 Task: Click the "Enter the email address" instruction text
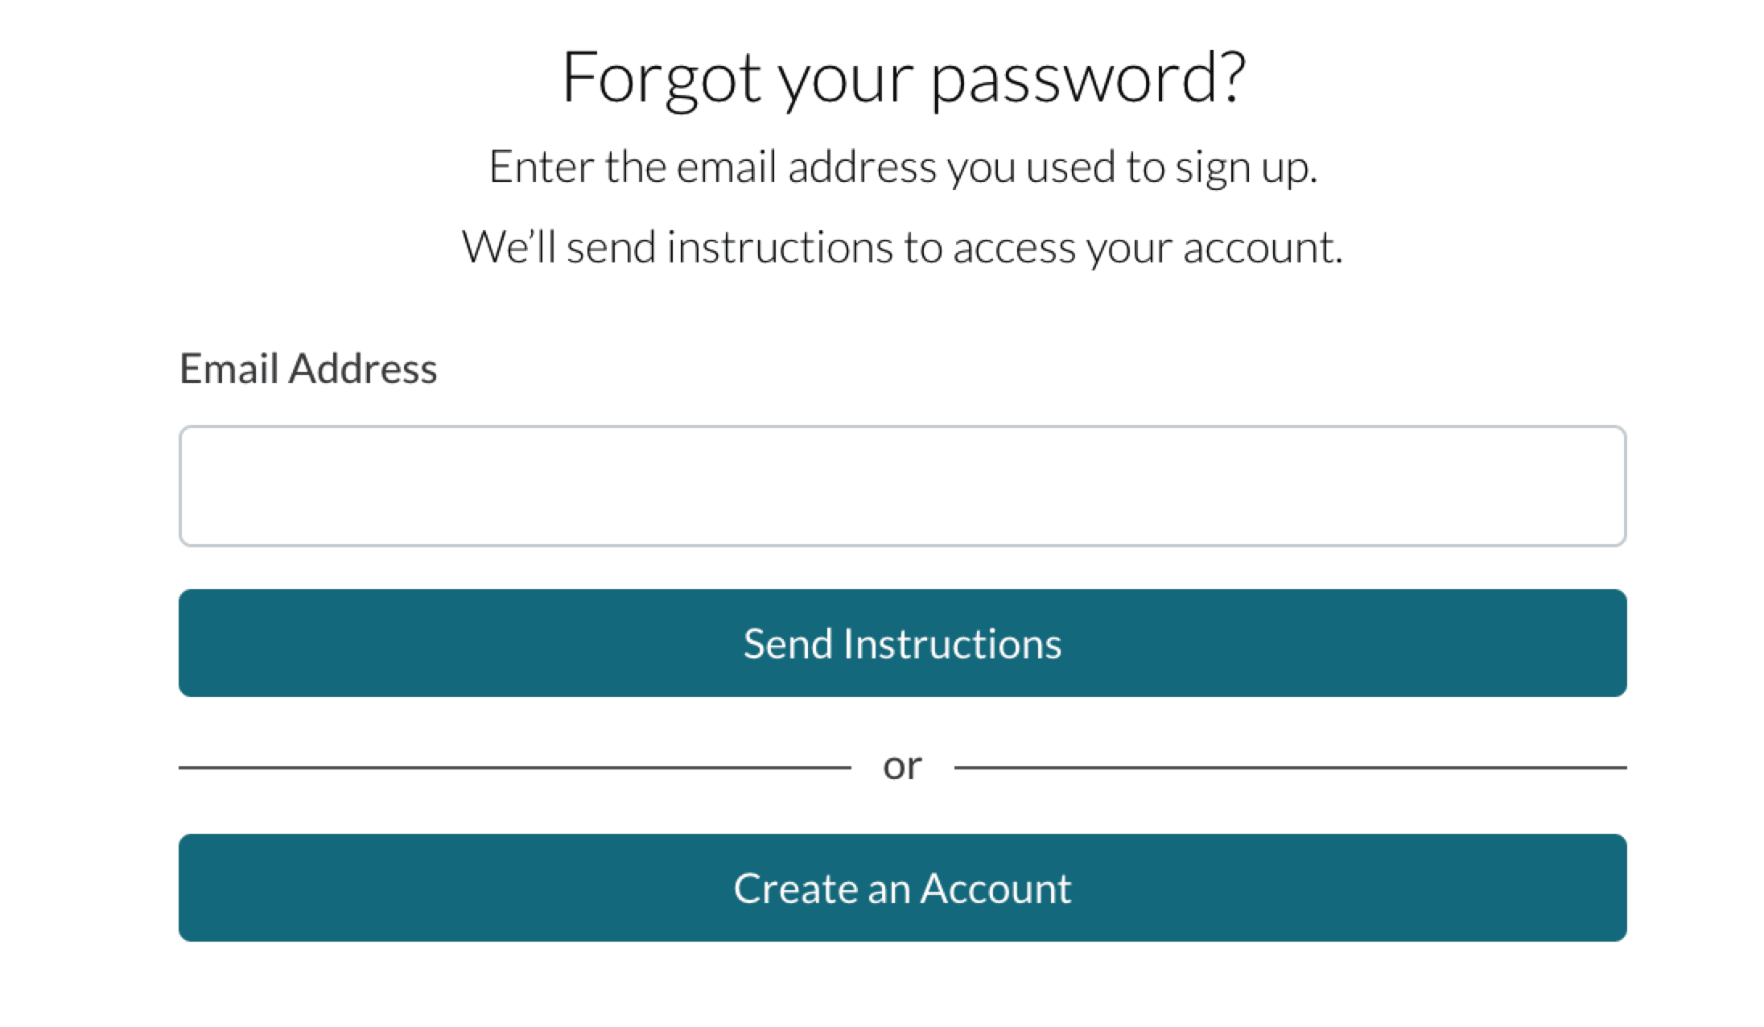point(903,167)
